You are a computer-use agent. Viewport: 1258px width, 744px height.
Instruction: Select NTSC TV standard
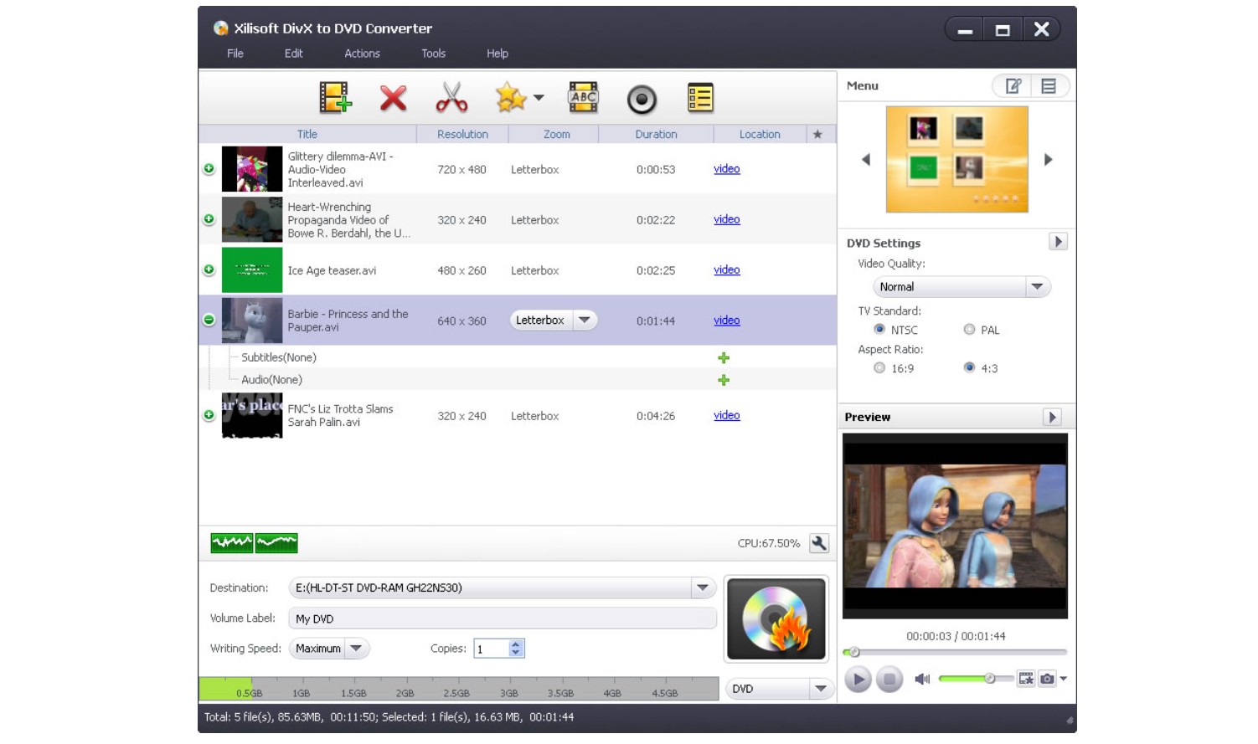pyautogui.click(x=879, y=330)
